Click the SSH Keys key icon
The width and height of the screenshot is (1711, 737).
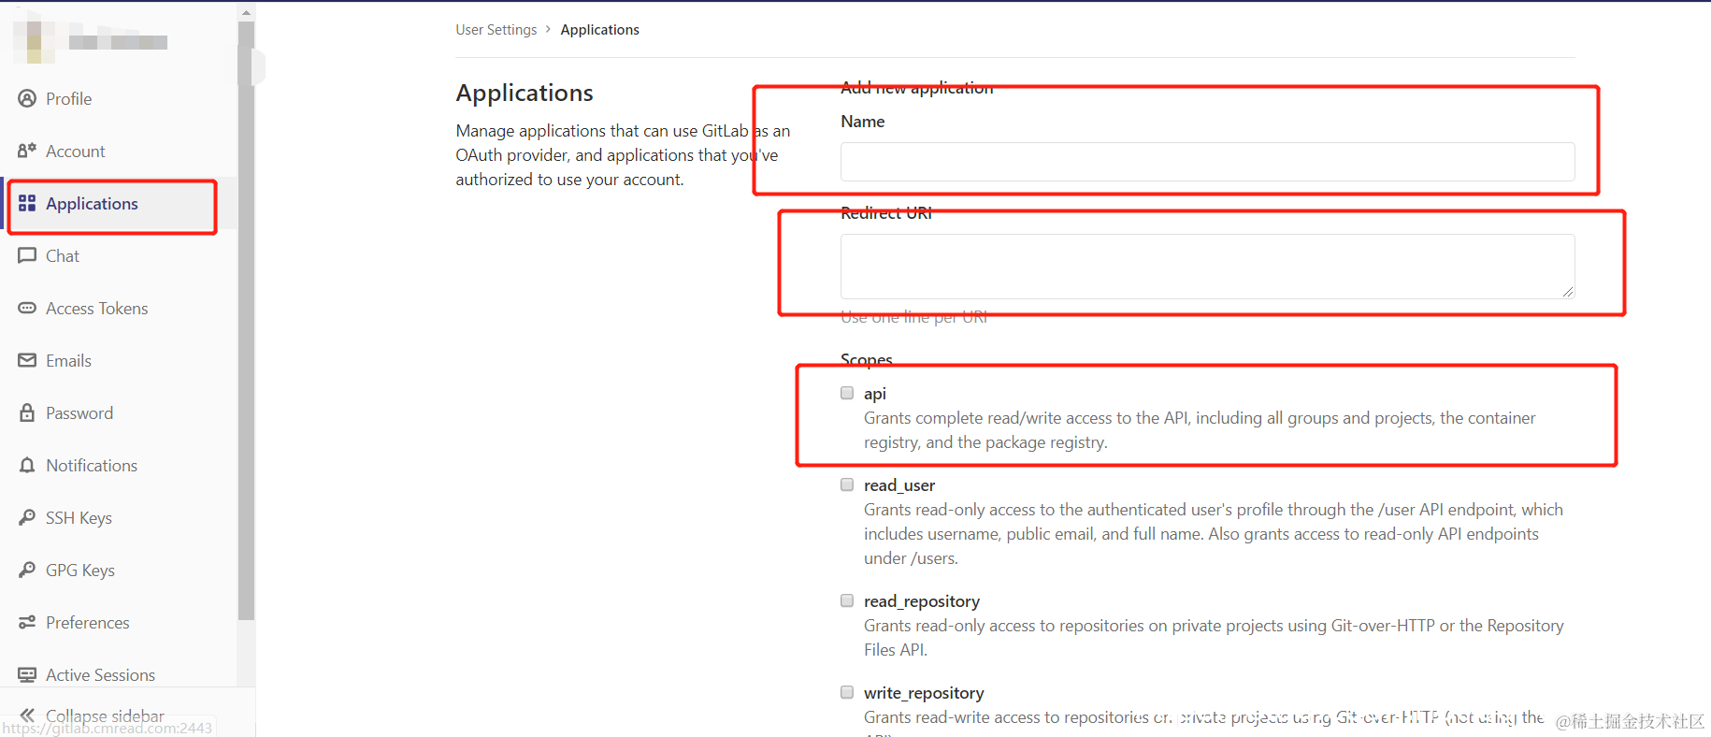coord(27,517)
